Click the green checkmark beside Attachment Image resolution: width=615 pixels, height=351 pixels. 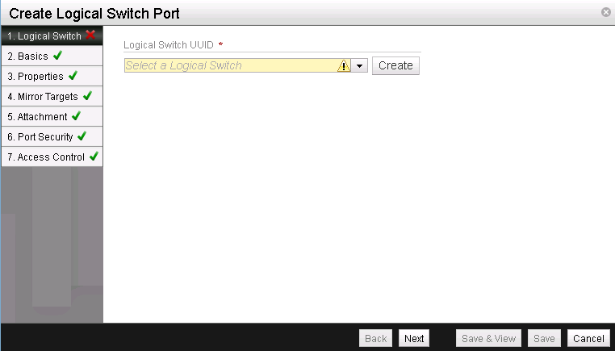(x=76, y=116)
